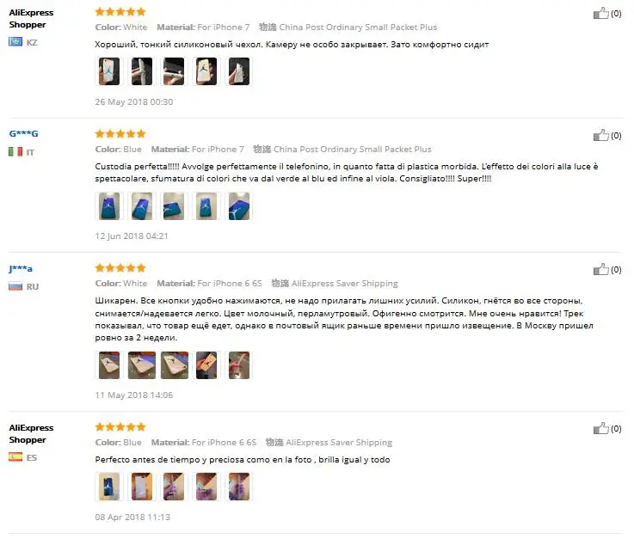Screen dimensions: 634x539
Task: Like the KZ shopper's review with thumbs-up
Action: [x=600, y=14]
